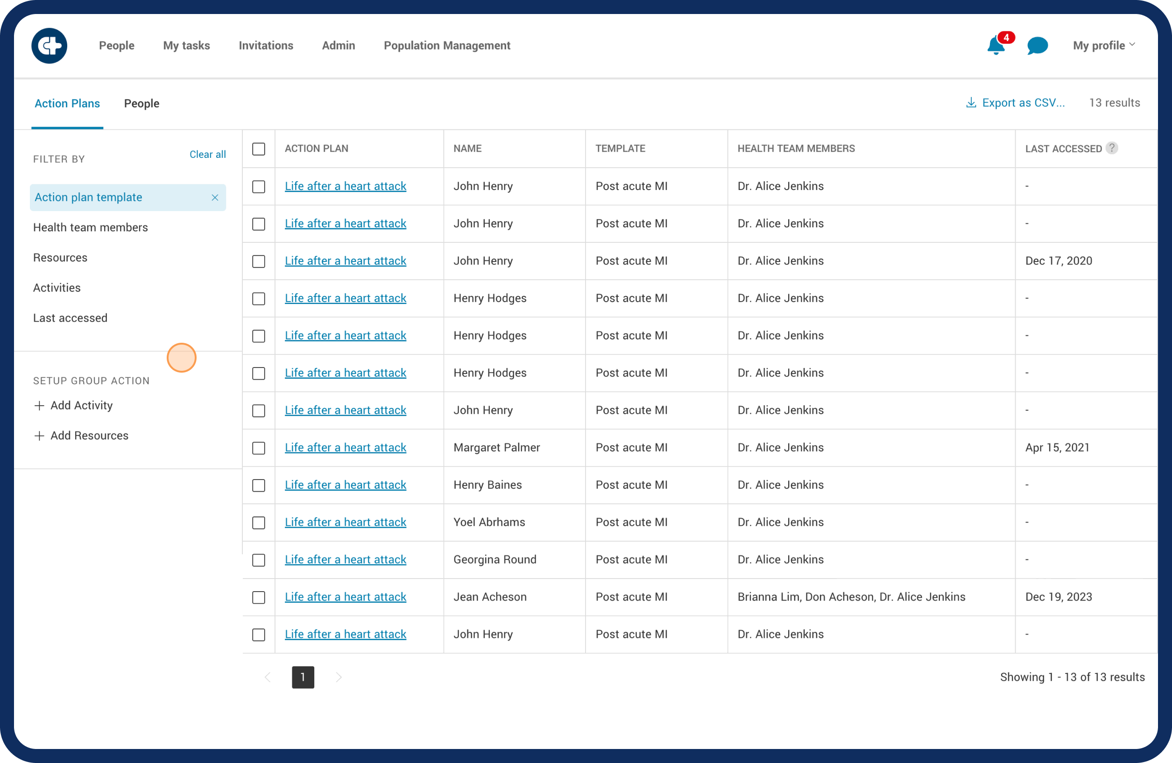
Task: Expand the Health team members filter
Action: (91, 227)
